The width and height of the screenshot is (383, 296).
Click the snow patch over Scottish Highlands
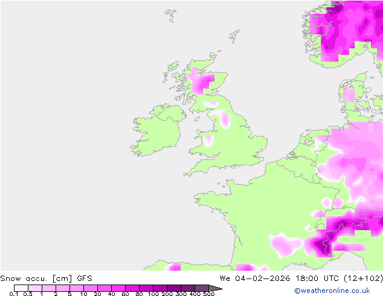coord(198,80)
